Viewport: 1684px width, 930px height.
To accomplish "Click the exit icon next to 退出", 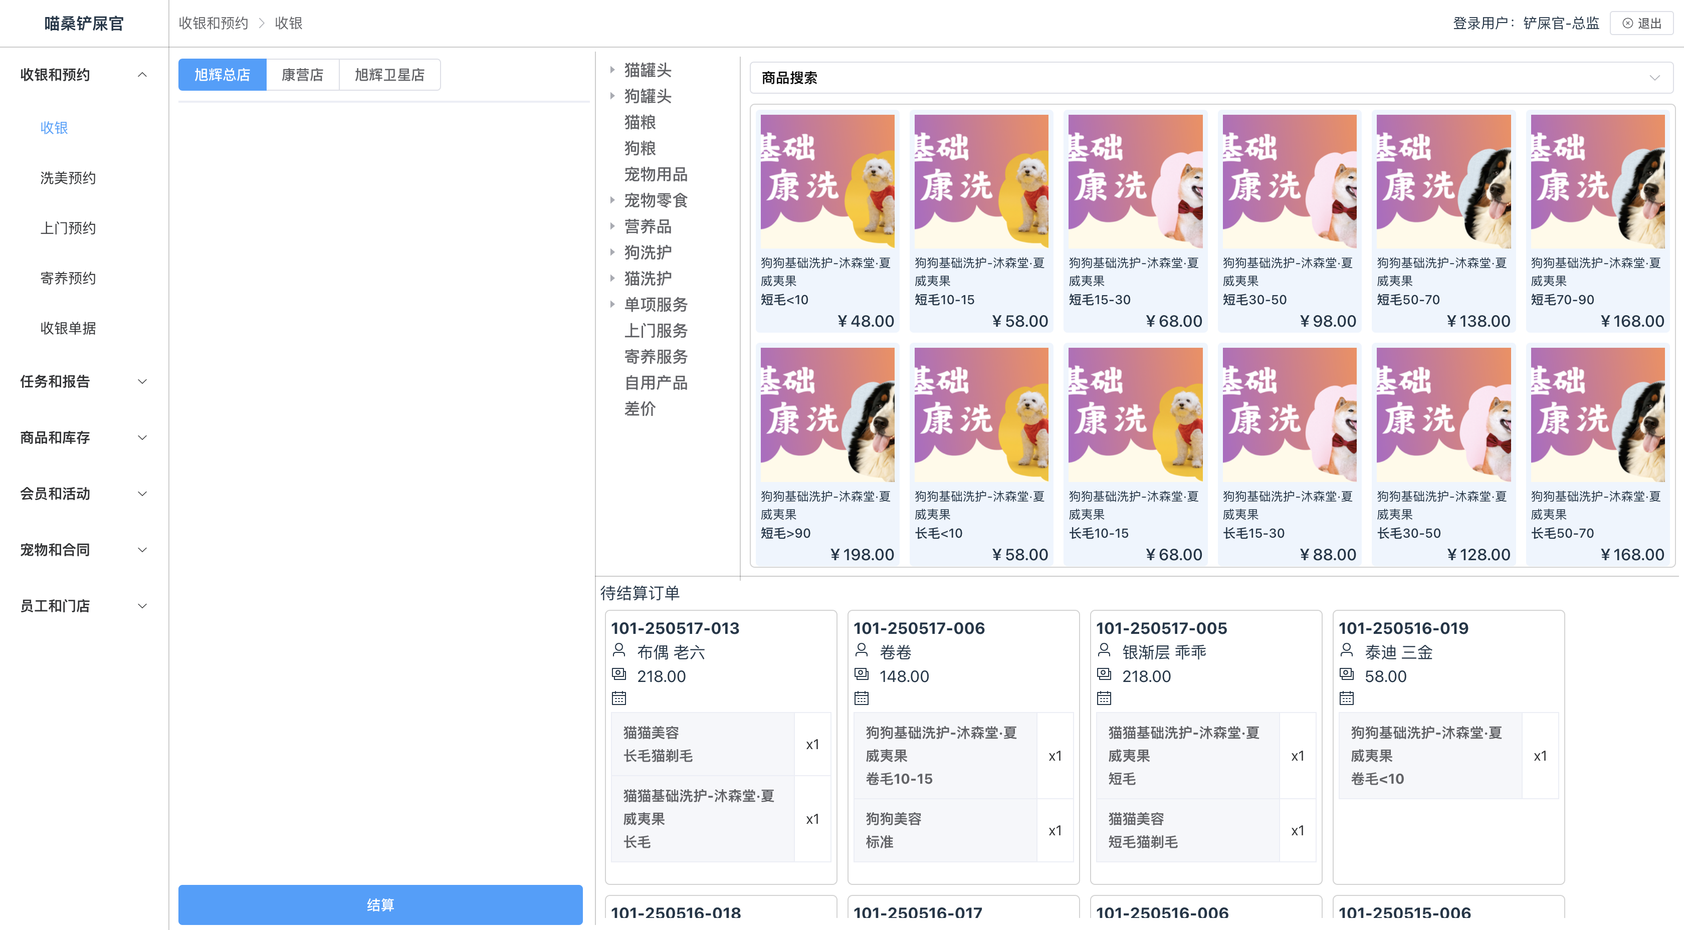I will 1627,24.
